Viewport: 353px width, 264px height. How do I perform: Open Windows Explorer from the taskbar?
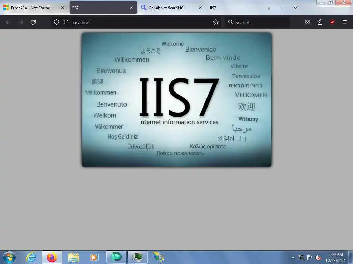pos(73,257)
